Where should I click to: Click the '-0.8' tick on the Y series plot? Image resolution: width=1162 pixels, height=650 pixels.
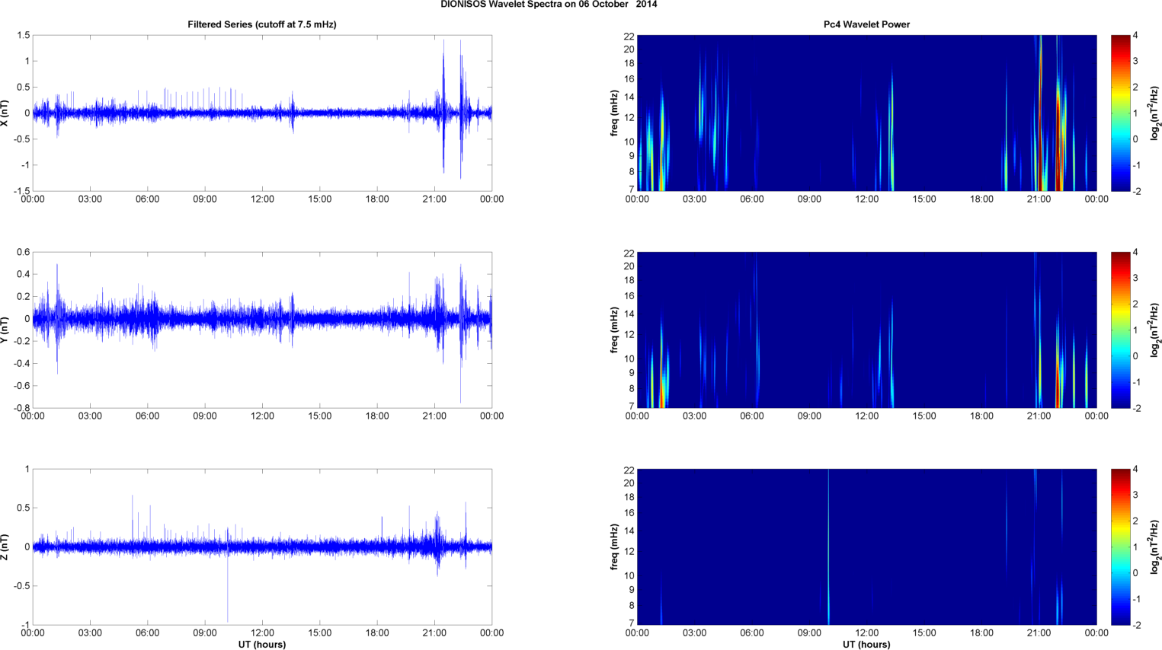pyautogui.click(x=21, y=408)
